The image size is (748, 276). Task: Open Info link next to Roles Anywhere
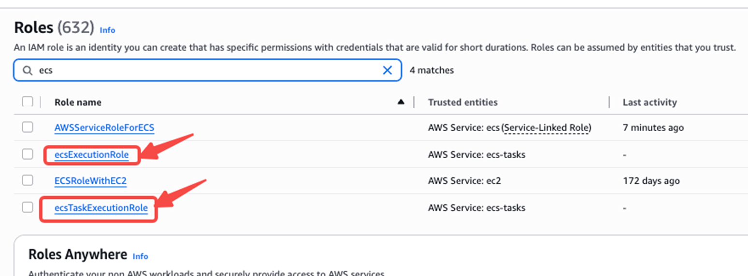point(140,256)
